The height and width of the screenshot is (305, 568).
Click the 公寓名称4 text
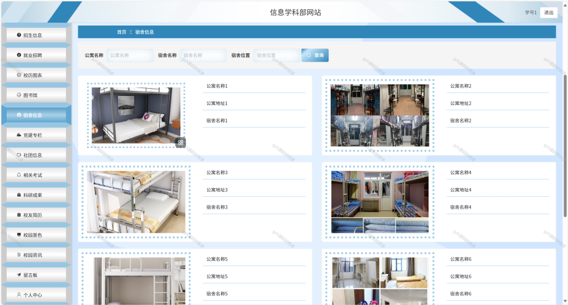click(460, 172)
